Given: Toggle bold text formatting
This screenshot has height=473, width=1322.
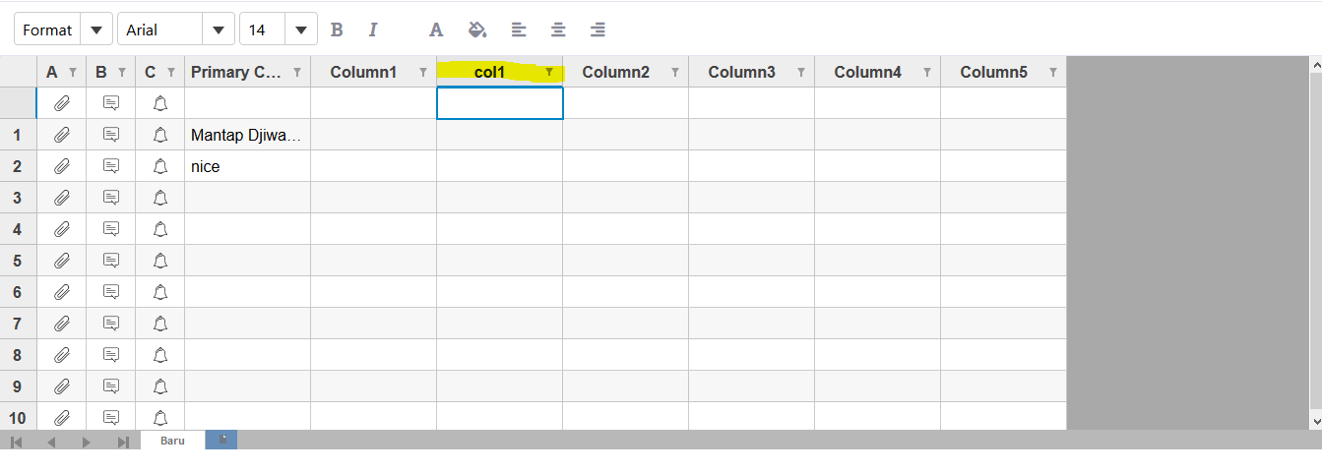Looking at the screenshot, I should click(337, 30).
